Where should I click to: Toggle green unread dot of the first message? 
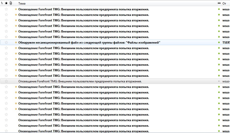point(219,9)
